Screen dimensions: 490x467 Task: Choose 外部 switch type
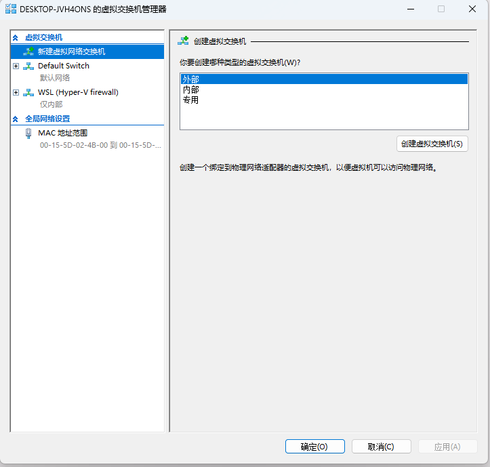pos(324,79)
